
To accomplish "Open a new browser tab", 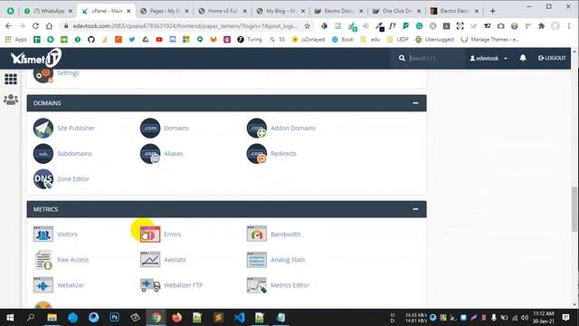I will point(492,11).
